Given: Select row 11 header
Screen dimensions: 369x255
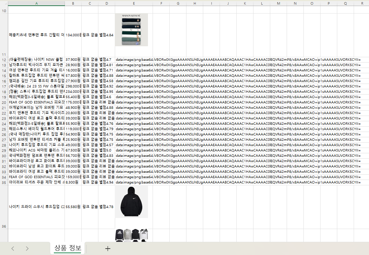Looking at the screenshot, I should pyautogui.click(x=4, y=35).
